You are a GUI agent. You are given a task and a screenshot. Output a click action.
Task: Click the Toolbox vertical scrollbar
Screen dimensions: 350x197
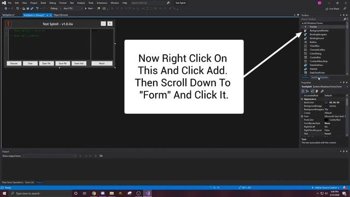[347, 48]
